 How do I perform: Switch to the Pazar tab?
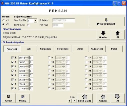[x=114, y=49]
